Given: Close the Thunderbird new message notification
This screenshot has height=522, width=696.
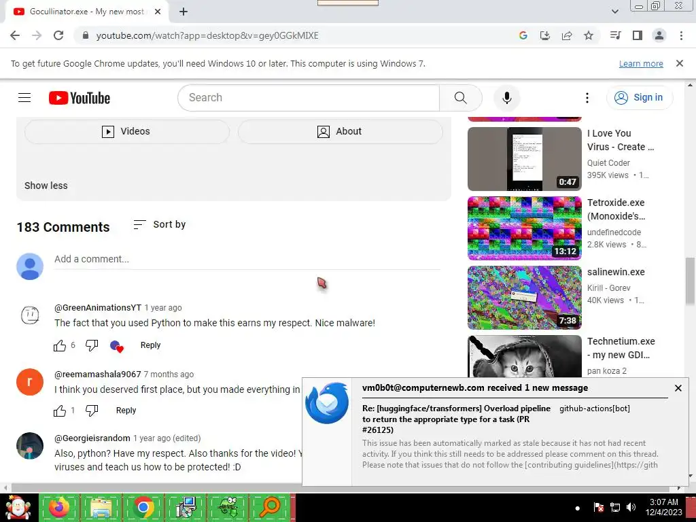Looking at the screenshot, I should 678,388.
